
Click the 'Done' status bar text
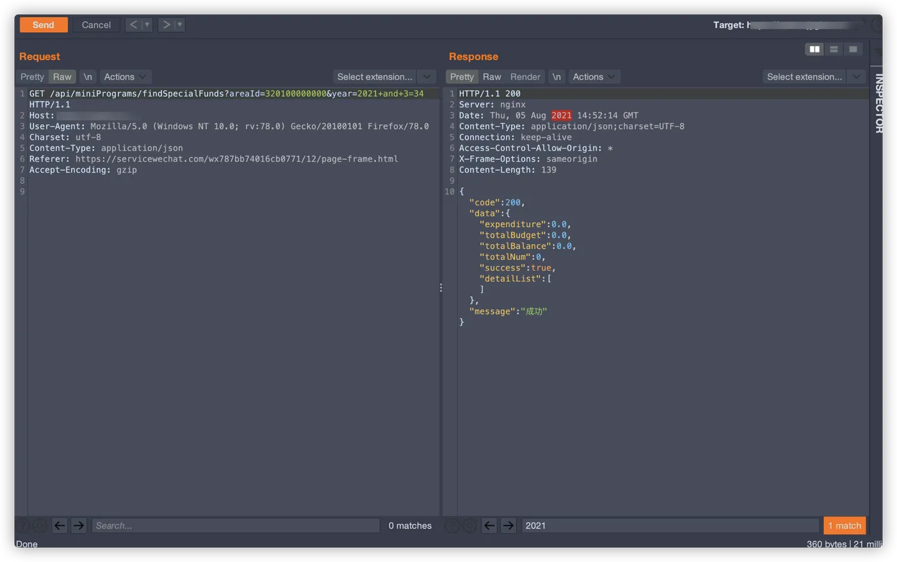pos(26,544)
